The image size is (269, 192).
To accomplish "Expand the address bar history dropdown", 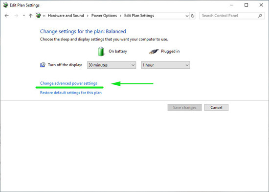I will tap(187, 16).
